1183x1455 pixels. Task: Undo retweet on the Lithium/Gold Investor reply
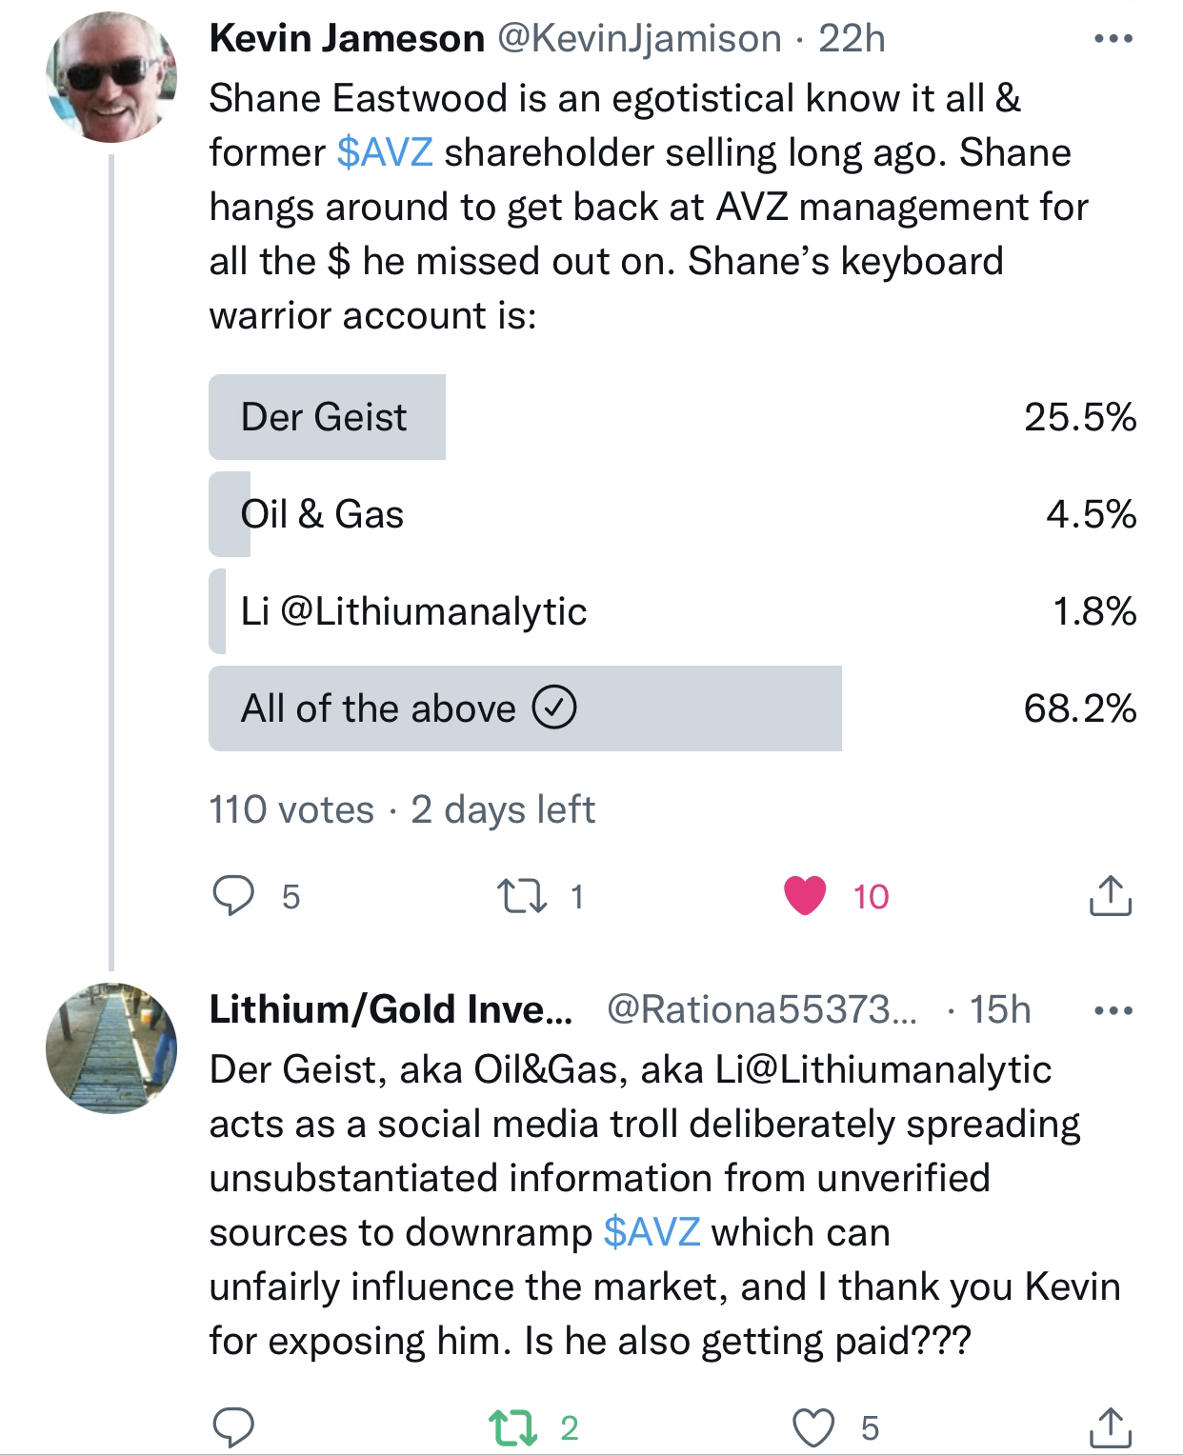coord(513,1427)
